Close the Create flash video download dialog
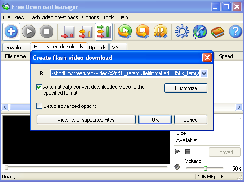This screenshot has width=244, height=182. (x=207, y=58)
